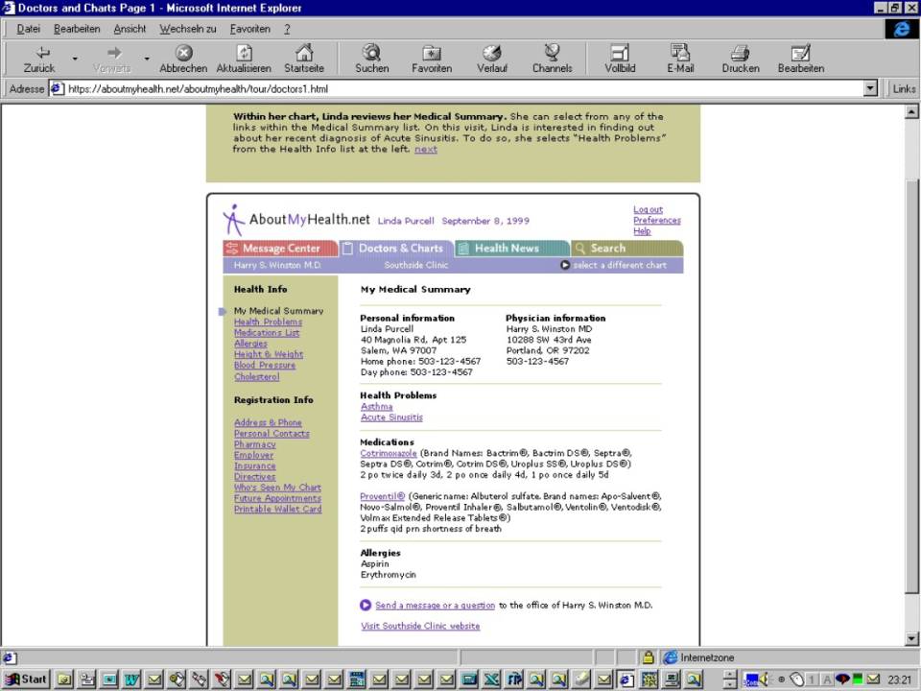Go home via Startseite icon

pos(304,53)
